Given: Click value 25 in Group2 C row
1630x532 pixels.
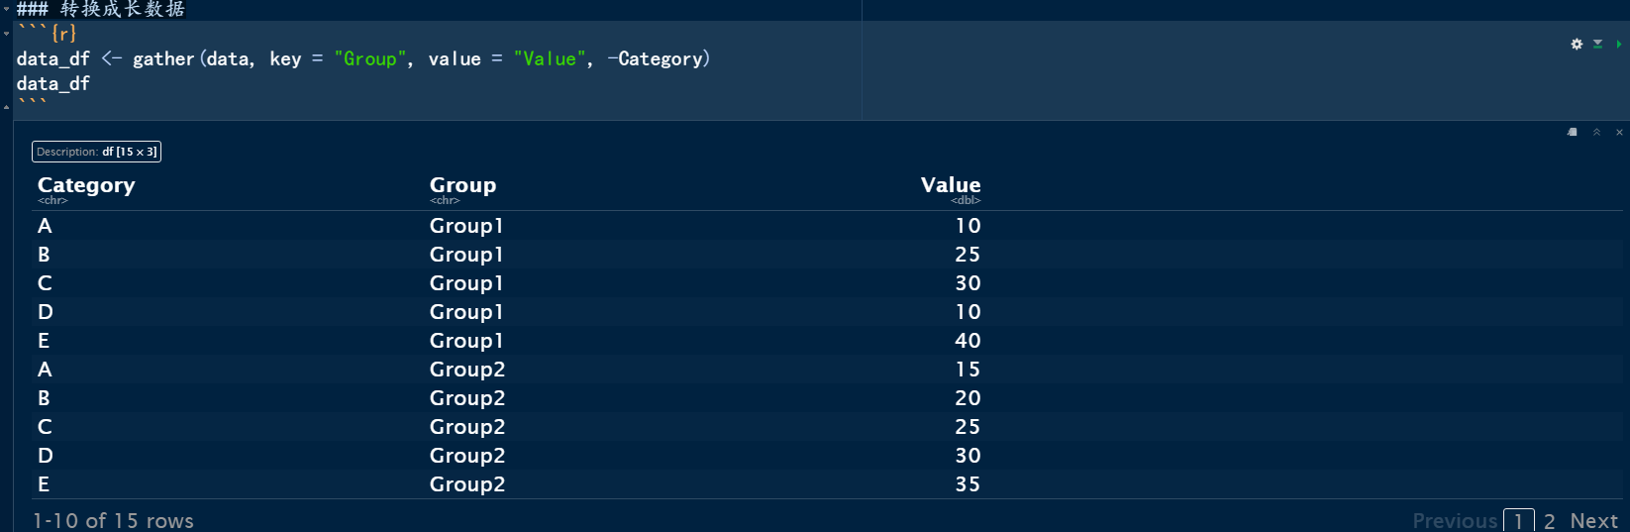Looking at the screenshot, I should click(x=968, y=427).
